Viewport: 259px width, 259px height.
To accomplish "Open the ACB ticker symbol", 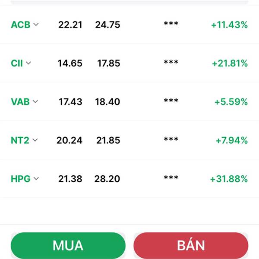I will pos(20,25).
